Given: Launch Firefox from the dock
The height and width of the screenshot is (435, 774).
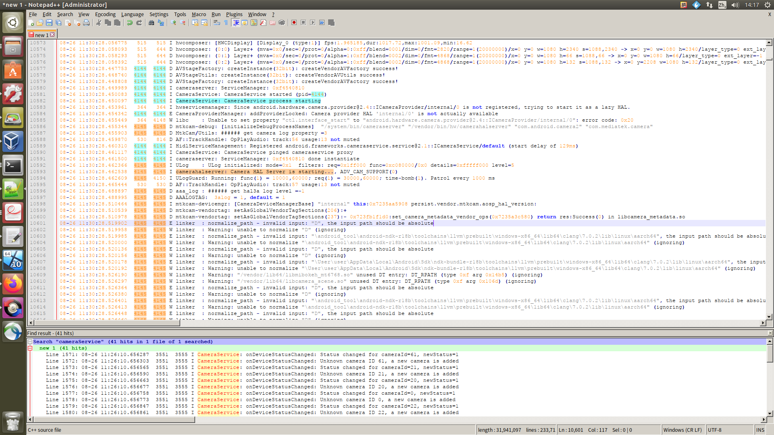Looking at the screenshot, I should click(x=13, y=284).
